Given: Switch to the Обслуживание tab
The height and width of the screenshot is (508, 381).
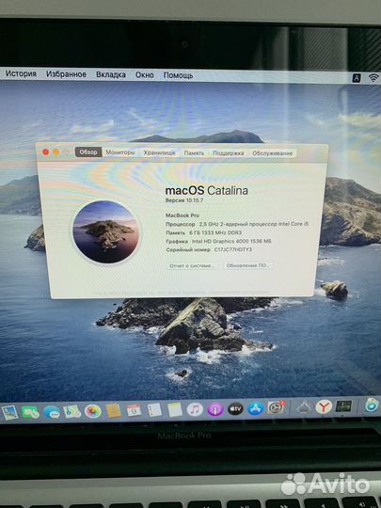Looking at the screenshot, I should click(x=272, y=153).
